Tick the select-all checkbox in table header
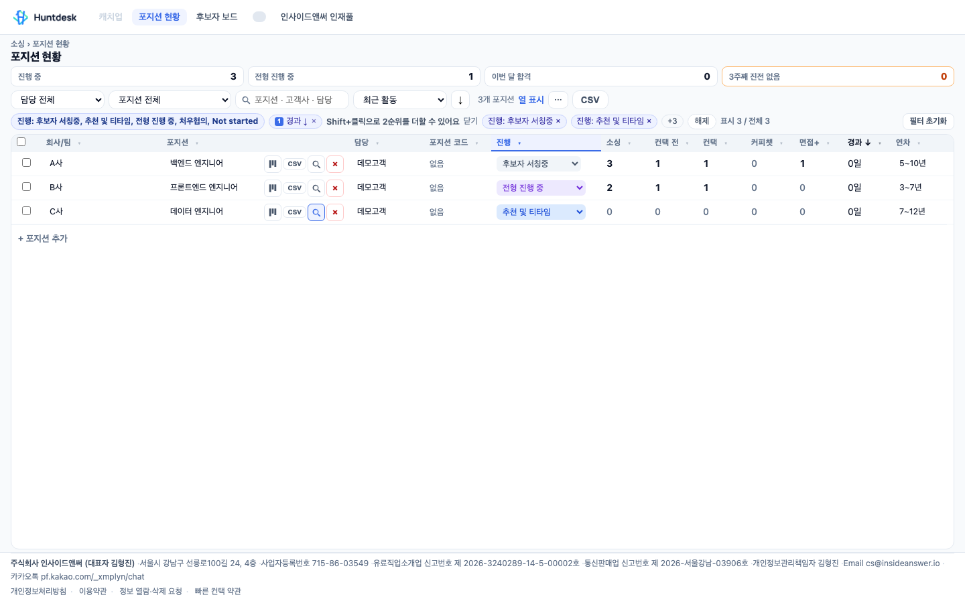The image size is (965, 603). pyautogui.click(x=21, y=142)
